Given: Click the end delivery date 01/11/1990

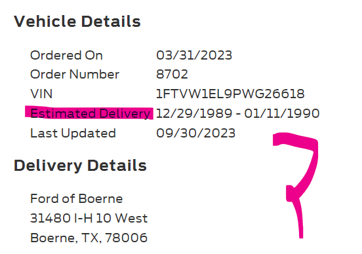Looking at the screenshot, I should 282,113.
